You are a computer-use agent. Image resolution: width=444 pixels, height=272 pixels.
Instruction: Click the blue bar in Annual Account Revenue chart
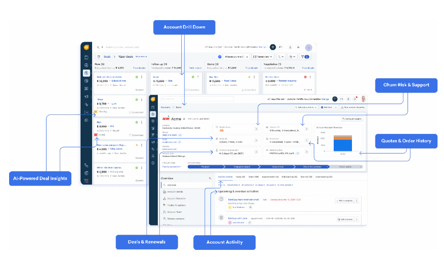[x=342, y=144]
